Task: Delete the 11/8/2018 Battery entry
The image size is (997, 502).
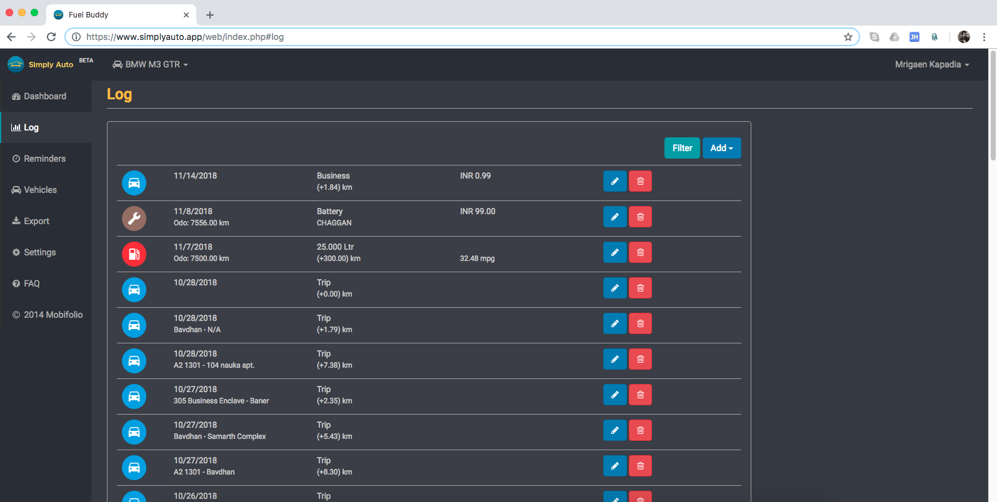Action: click(640, 217)
